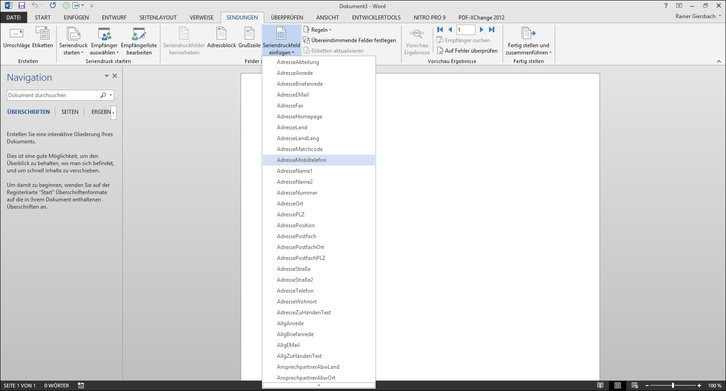Click the macro recording status icon
Image resolution: width=726 pixels, height=391 pixels.
(x=81, y=386)
